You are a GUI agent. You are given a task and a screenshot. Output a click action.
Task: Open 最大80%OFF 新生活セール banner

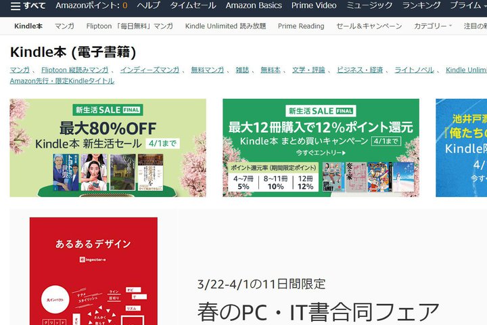108,148
